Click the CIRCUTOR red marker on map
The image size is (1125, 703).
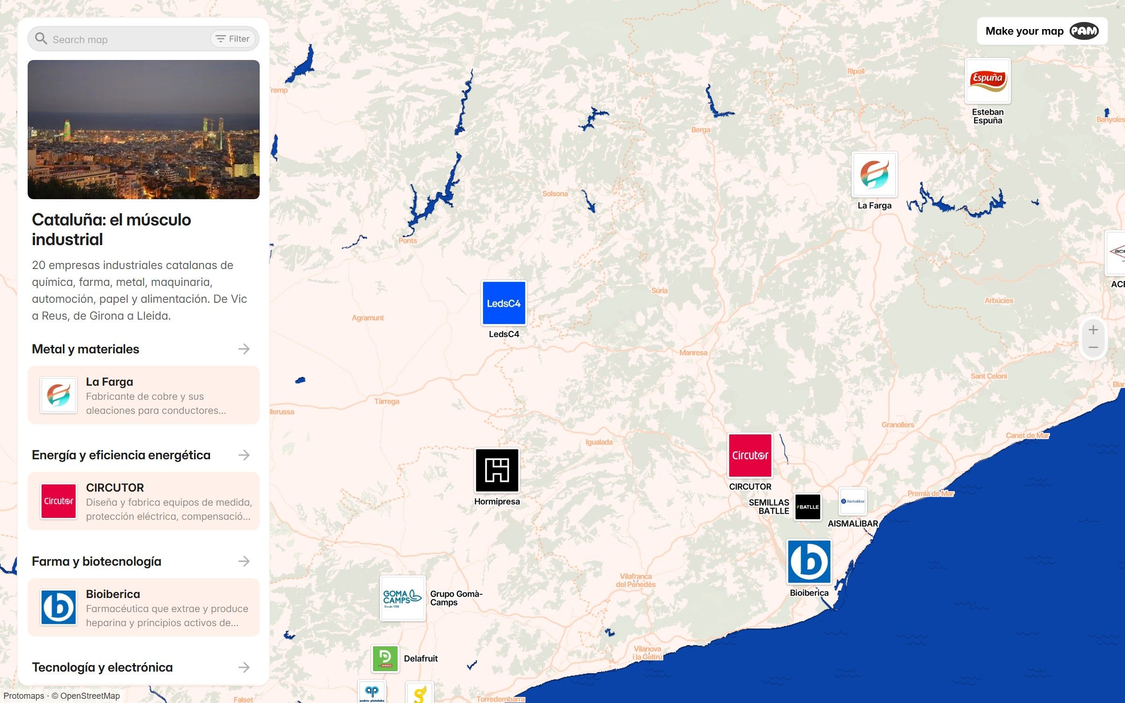[x=750, y=456]
